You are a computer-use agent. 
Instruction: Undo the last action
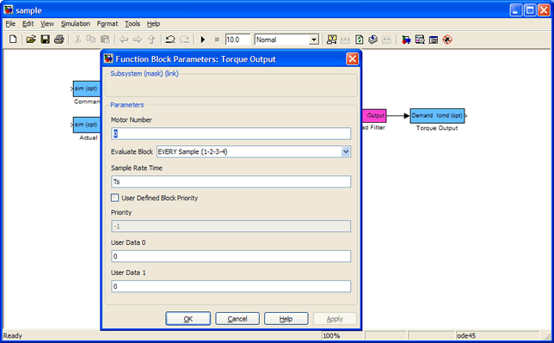(x=170, y=40)
